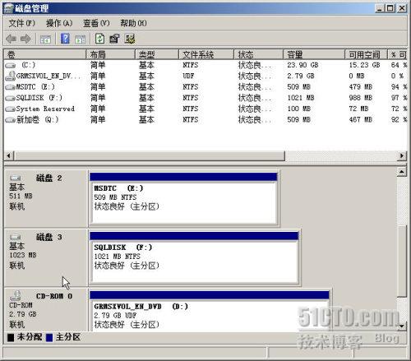
Task: Sort by the 可用空间 column header
Action: [x=366, y=54]
